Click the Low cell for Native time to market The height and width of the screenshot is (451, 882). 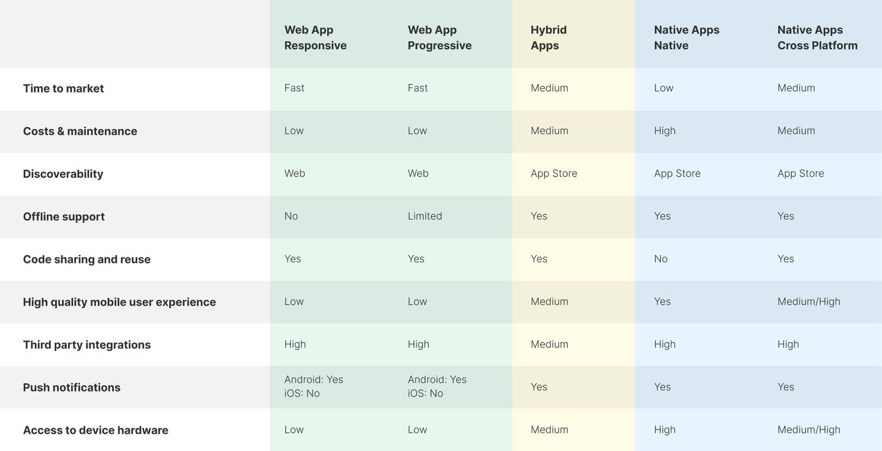pos(664,88)
